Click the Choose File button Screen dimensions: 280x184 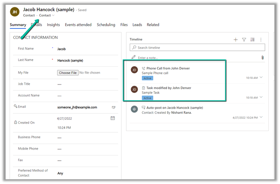[x=68, y=73]
